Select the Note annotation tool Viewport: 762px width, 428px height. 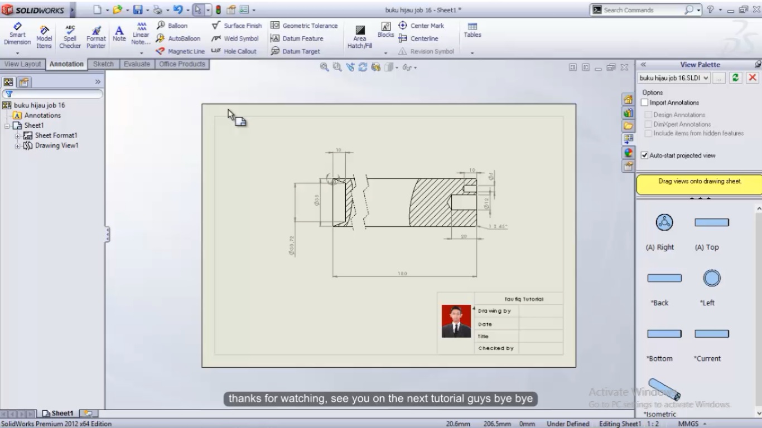119,33
